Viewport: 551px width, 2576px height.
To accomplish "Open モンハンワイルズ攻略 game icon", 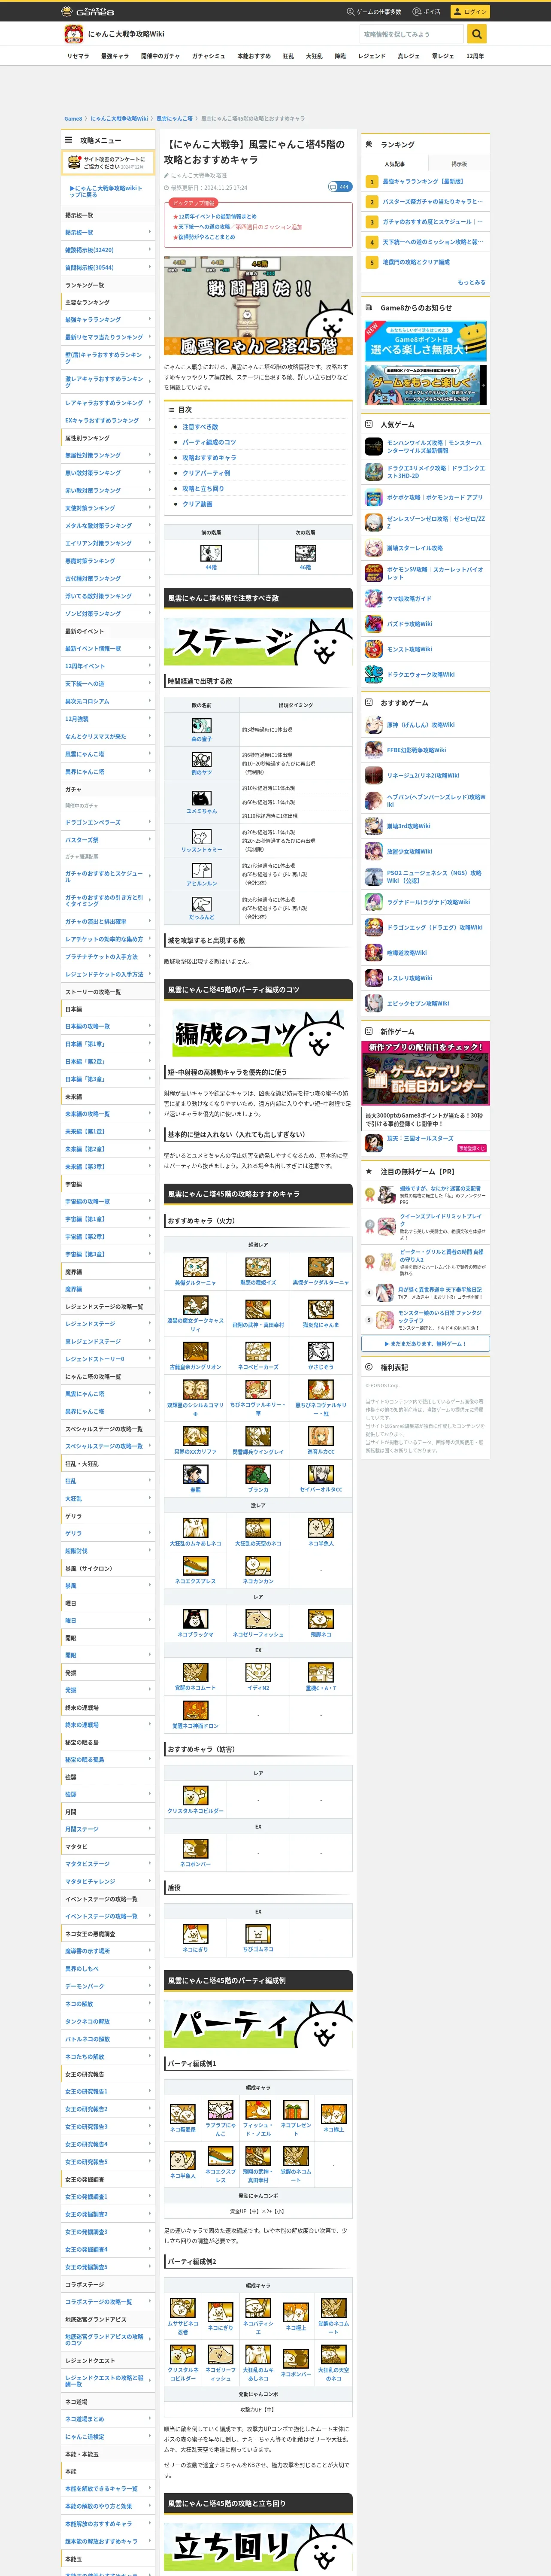I will pos(374,447).
